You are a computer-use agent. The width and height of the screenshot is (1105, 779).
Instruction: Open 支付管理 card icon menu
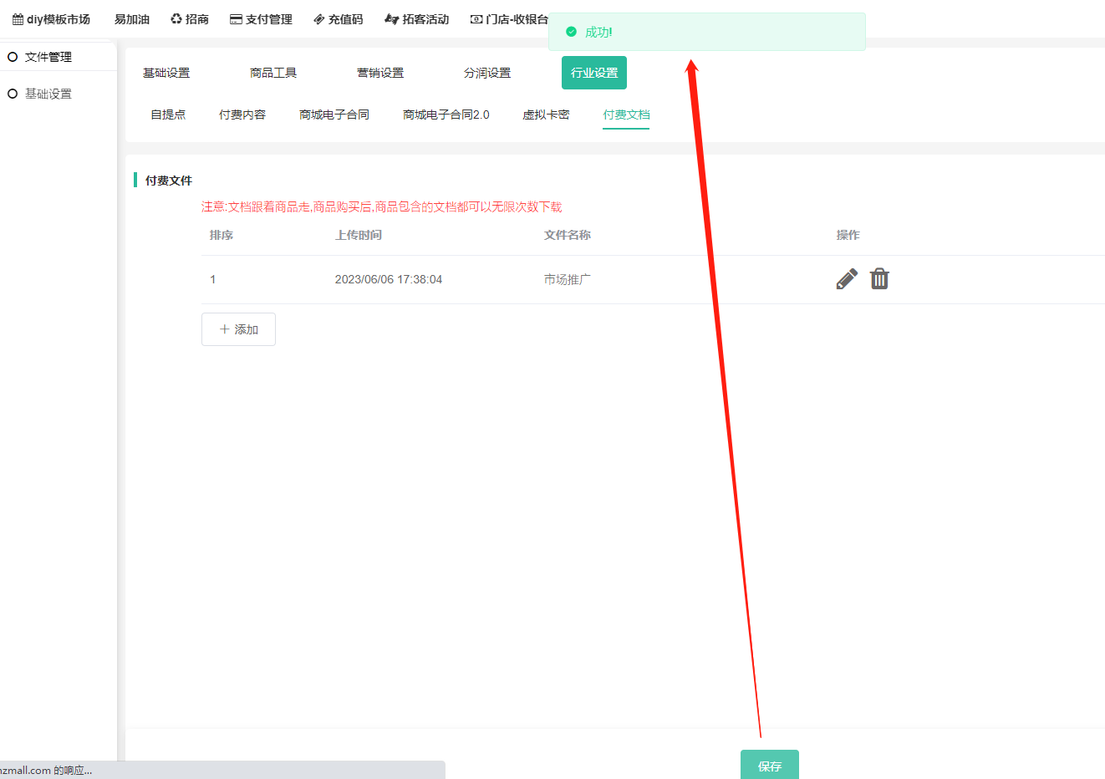click(x=261, y=19)
